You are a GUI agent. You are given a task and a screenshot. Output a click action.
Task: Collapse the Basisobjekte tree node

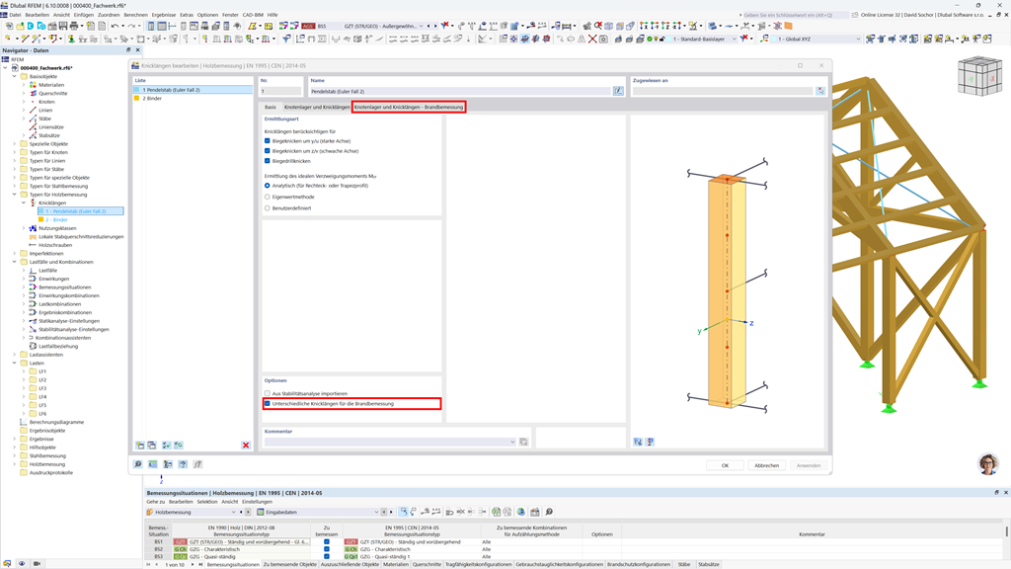(14, 76)
